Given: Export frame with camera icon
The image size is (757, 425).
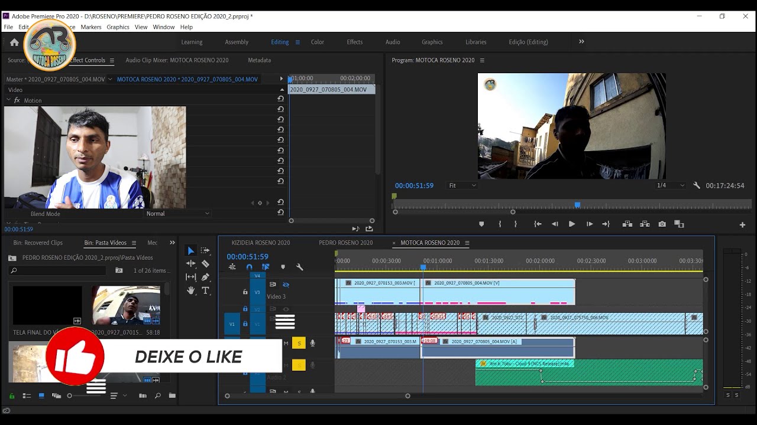Looking at the screenshot, I should (662, 224).
